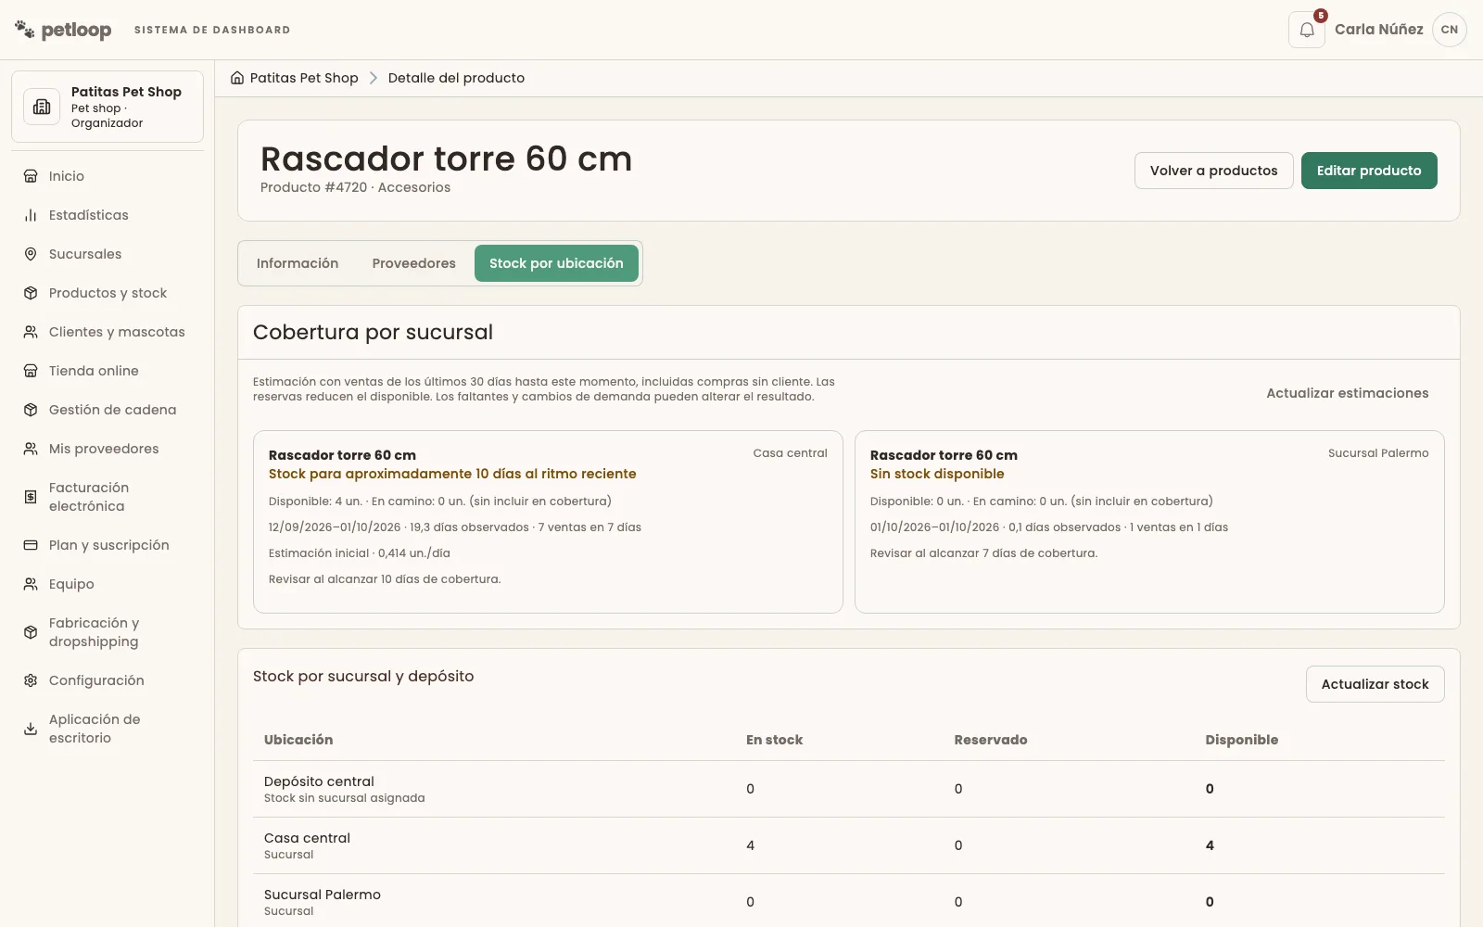Click the Facturación electrónica invoice icon
The image size is (1483, 927).
(31, 497)
